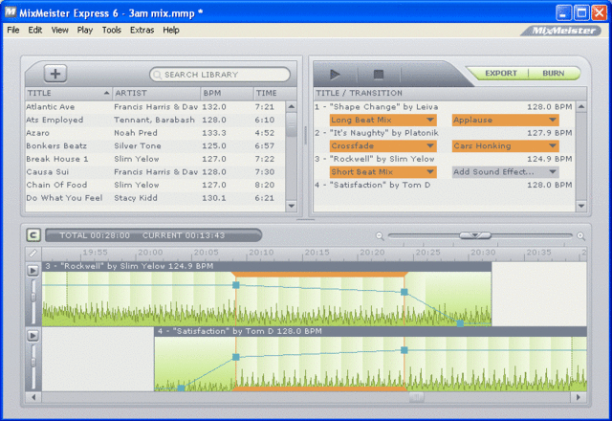Sort library by TITLE column header

[69, 93]
